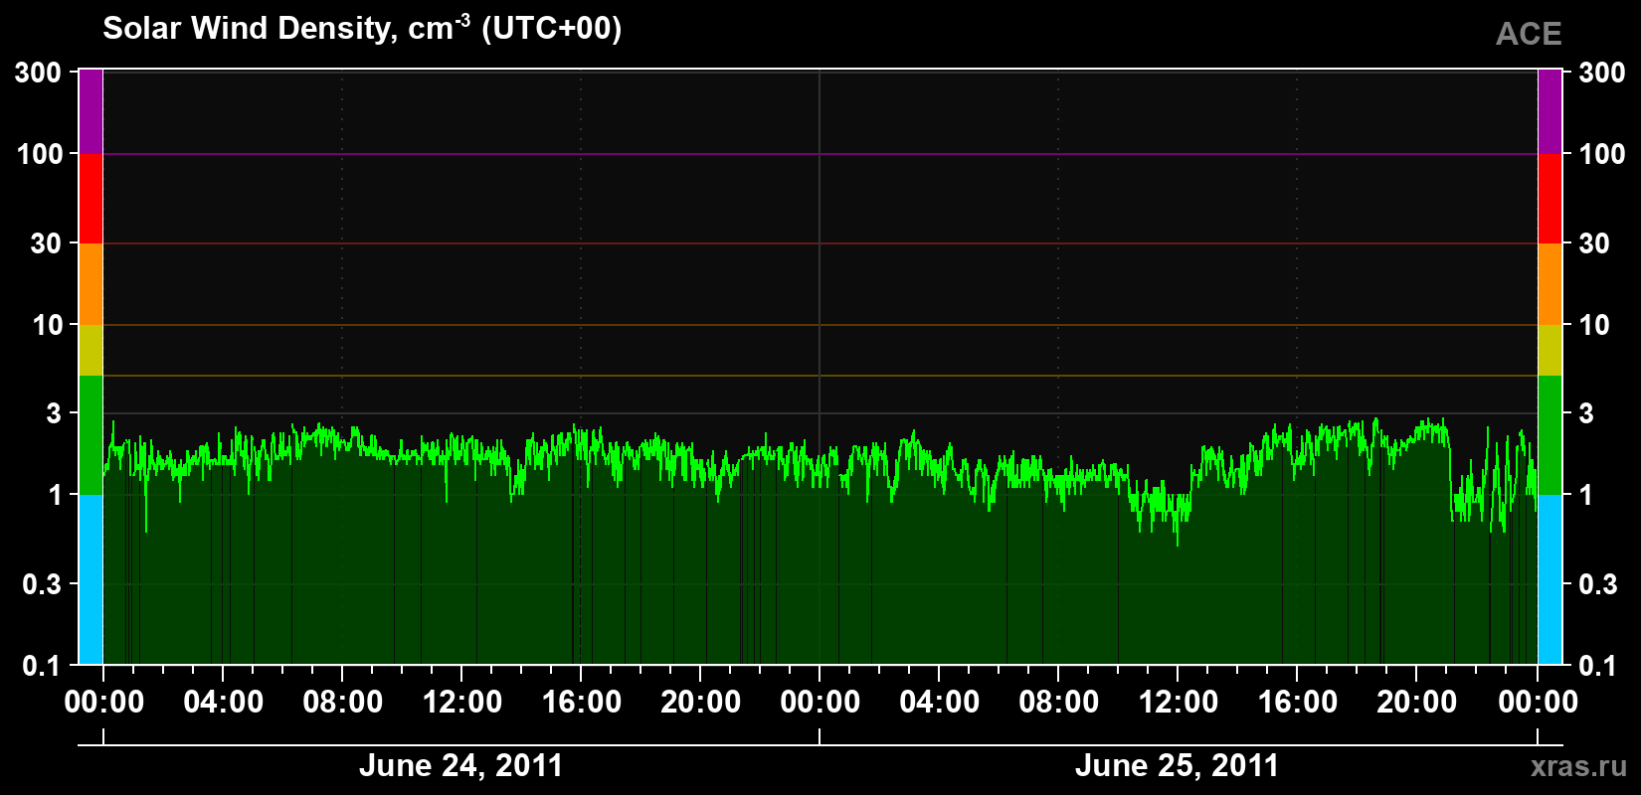Click the ACE satellite label
The width and height of the screenshot is (1641, 795).
point(1529,35)
